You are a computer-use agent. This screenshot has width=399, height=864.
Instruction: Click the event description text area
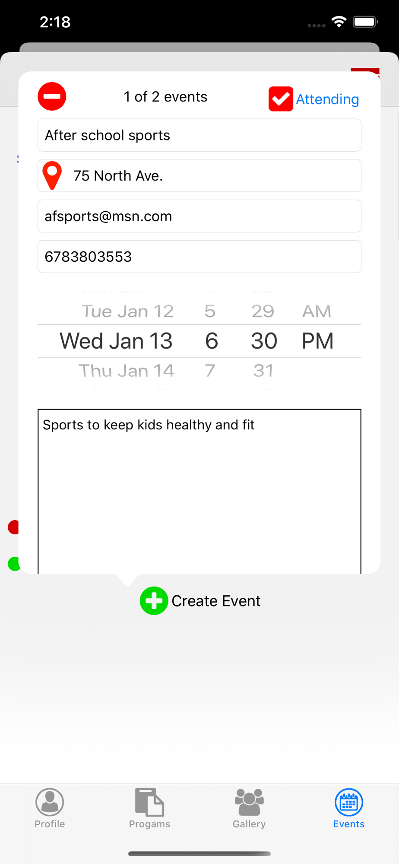pos(199,492)
